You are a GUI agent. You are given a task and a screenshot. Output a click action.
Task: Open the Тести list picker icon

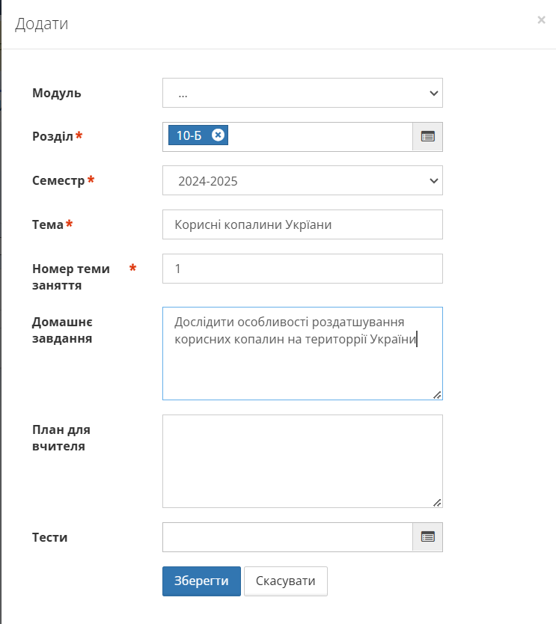[x=427, y=536]
